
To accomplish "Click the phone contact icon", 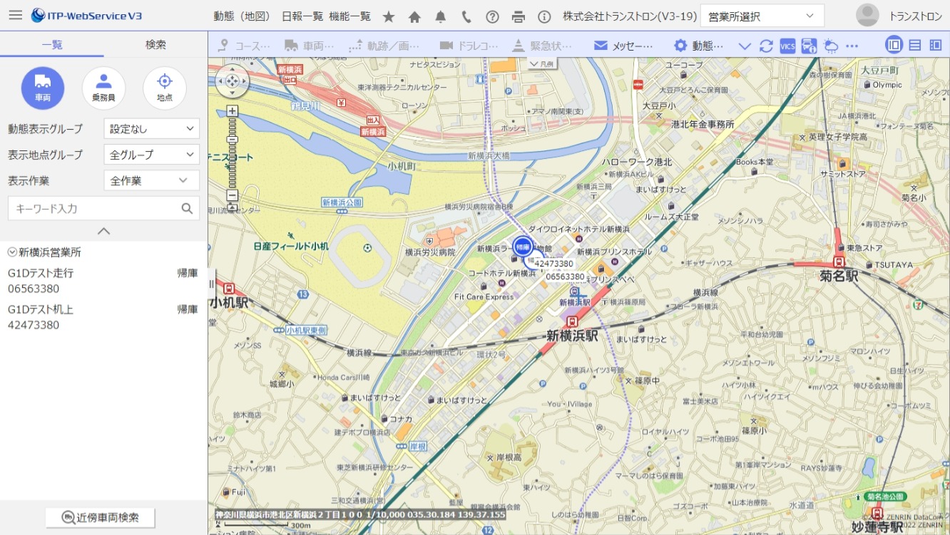I will 466,16.
